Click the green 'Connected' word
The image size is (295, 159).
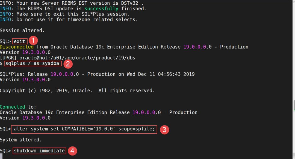pyautogui.click(x=13, y=107)
